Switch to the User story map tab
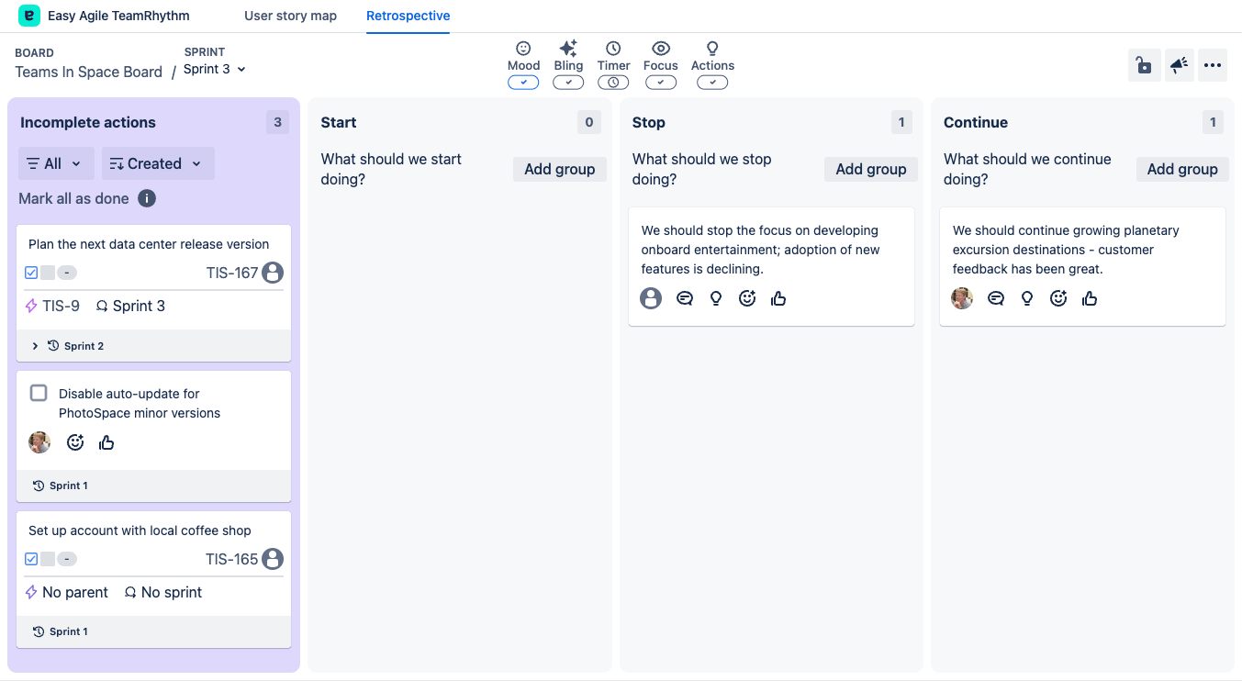Screen dimensions: 1242x681 290,16
